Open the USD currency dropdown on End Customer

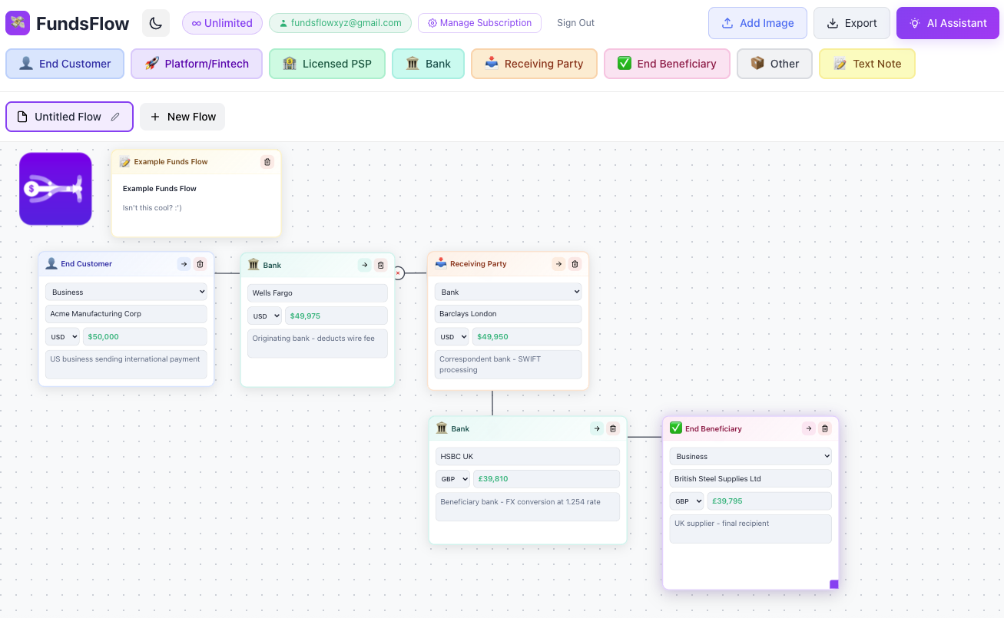tap(62, 335)
